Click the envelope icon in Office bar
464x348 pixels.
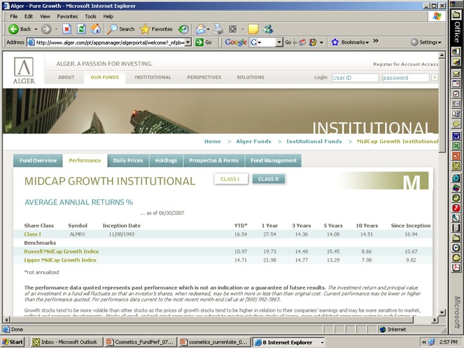pyautogui.click(x=456, y=74)
